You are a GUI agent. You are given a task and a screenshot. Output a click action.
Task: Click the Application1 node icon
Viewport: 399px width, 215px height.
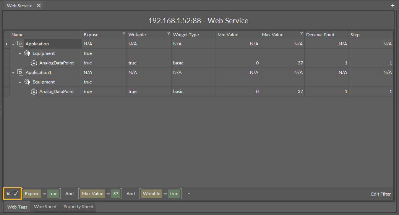click(x=20, y=72)
